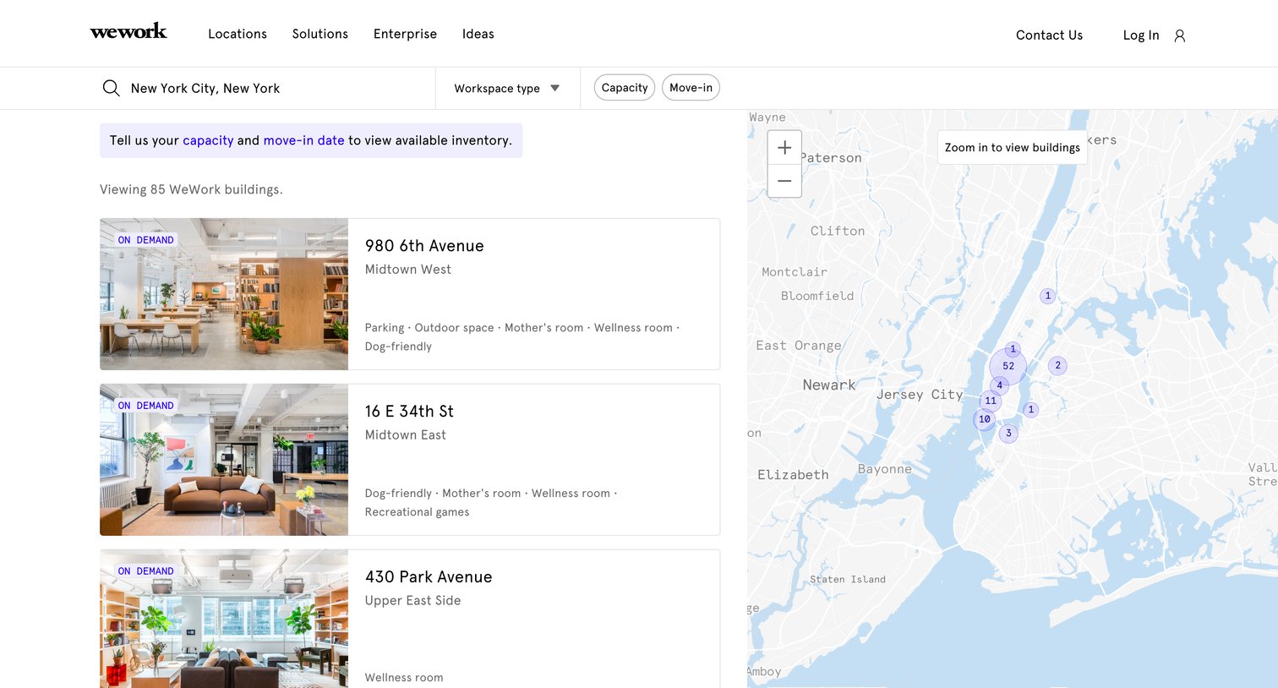Click the 'Midtown West' neighborhood text
This screenshot has width=1278, height=688.
[408, 270]
